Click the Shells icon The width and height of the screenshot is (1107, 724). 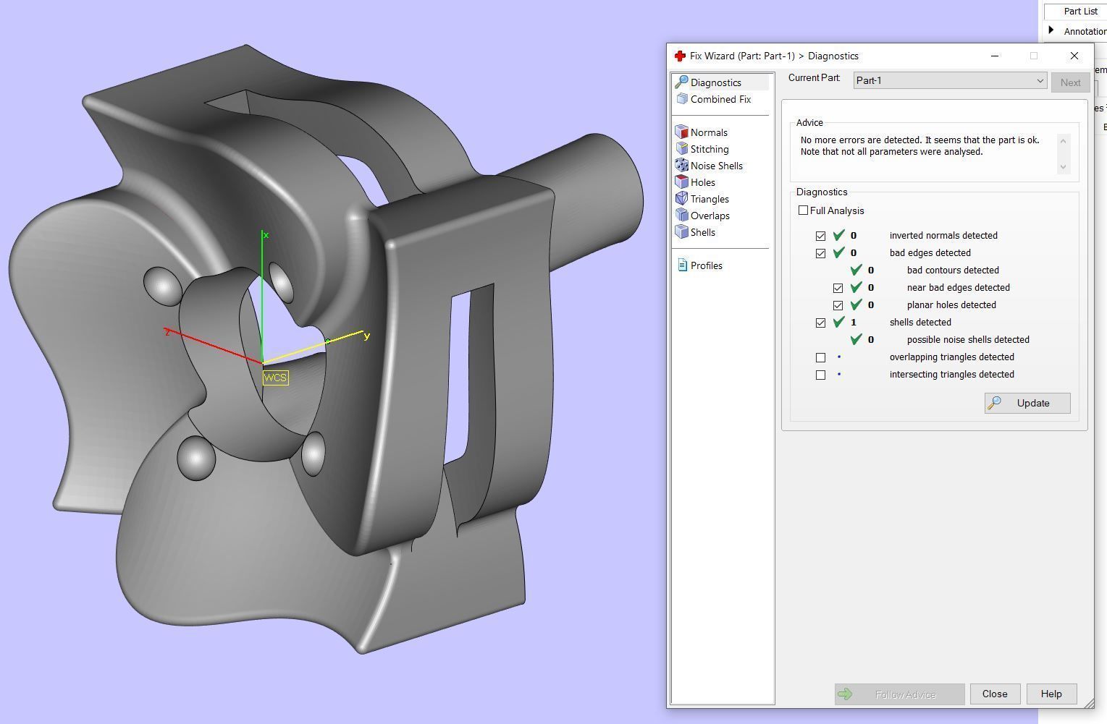coord(681,232)
